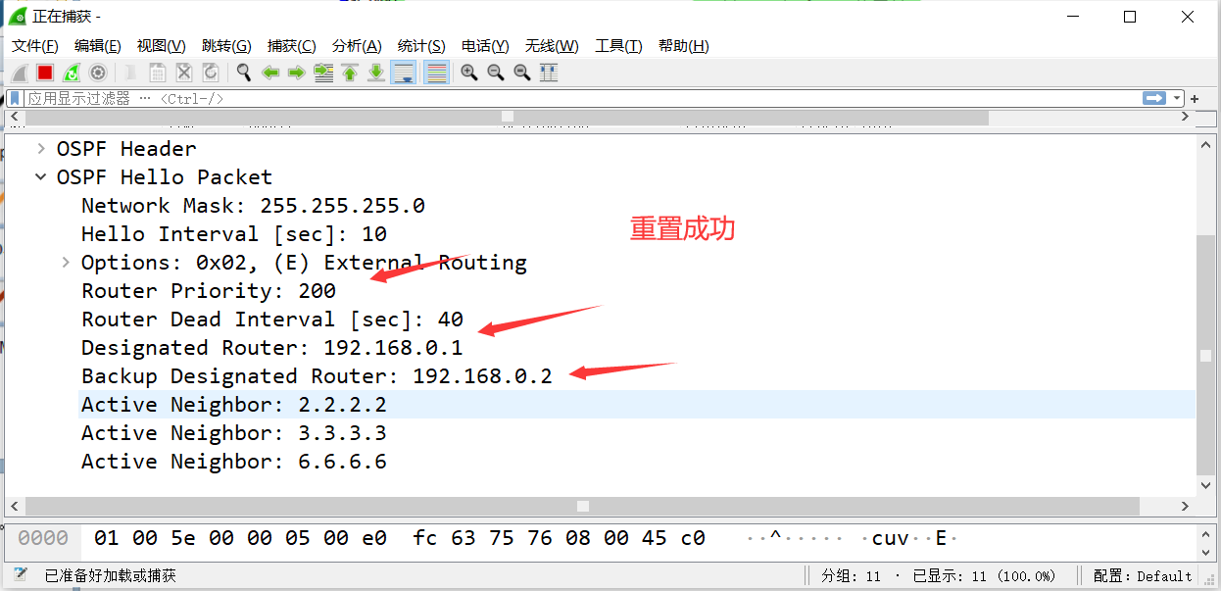Open find packet magnifier tool
This screenshot has width=1221, height=591.
click(x=244, y=73)
